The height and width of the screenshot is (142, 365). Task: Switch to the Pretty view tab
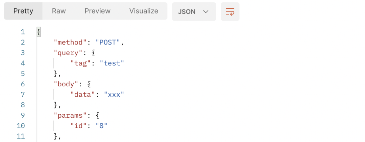23,11
